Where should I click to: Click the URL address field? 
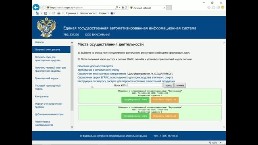[81, 8]
